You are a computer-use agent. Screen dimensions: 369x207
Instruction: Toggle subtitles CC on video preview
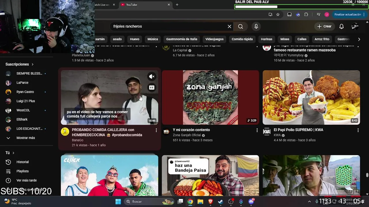pyautogui.click(x=152, y=87)
